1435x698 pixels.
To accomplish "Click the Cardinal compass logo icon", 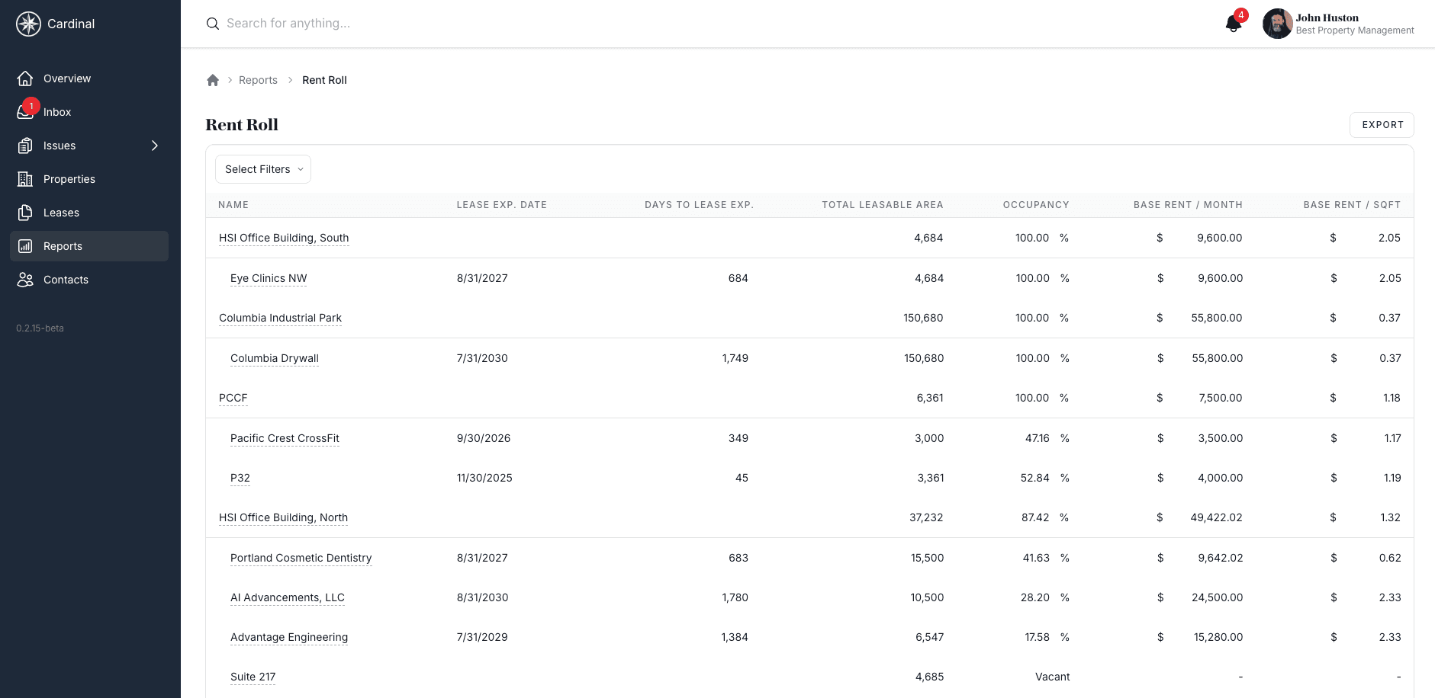I will pyautogui.click(x=28, y=24).
